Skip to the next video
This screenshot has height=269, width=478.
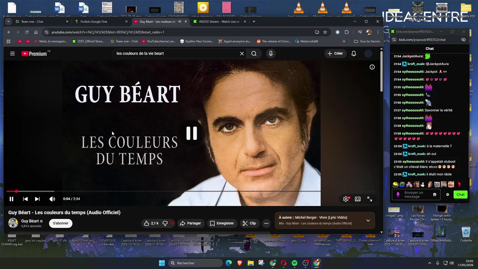37,199
